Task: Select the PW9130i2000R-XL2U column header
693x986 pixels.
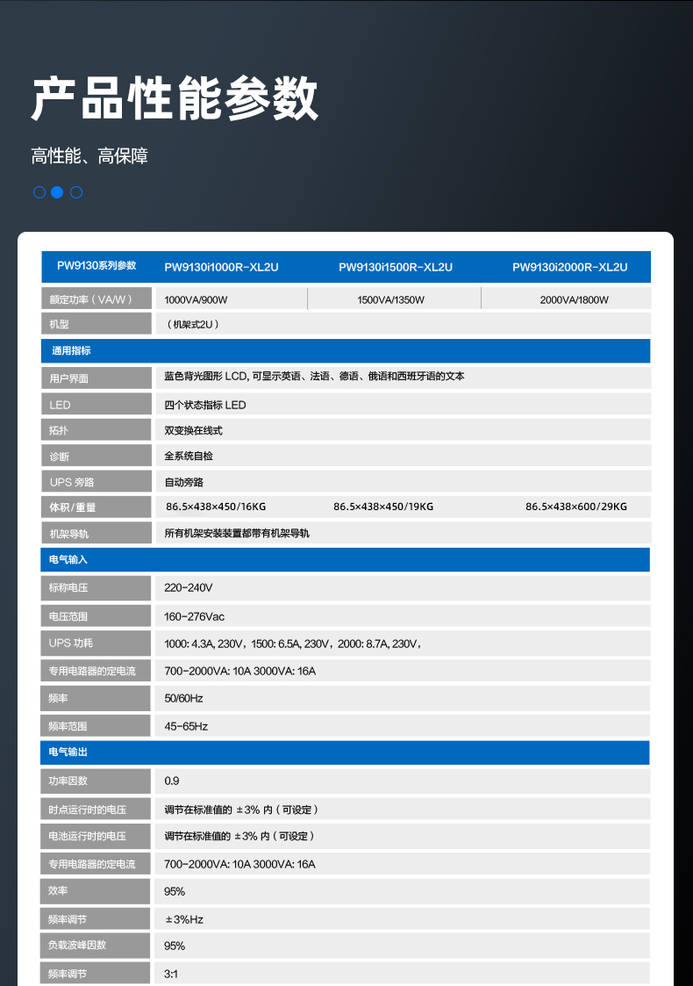Action: tap(570, 267)
